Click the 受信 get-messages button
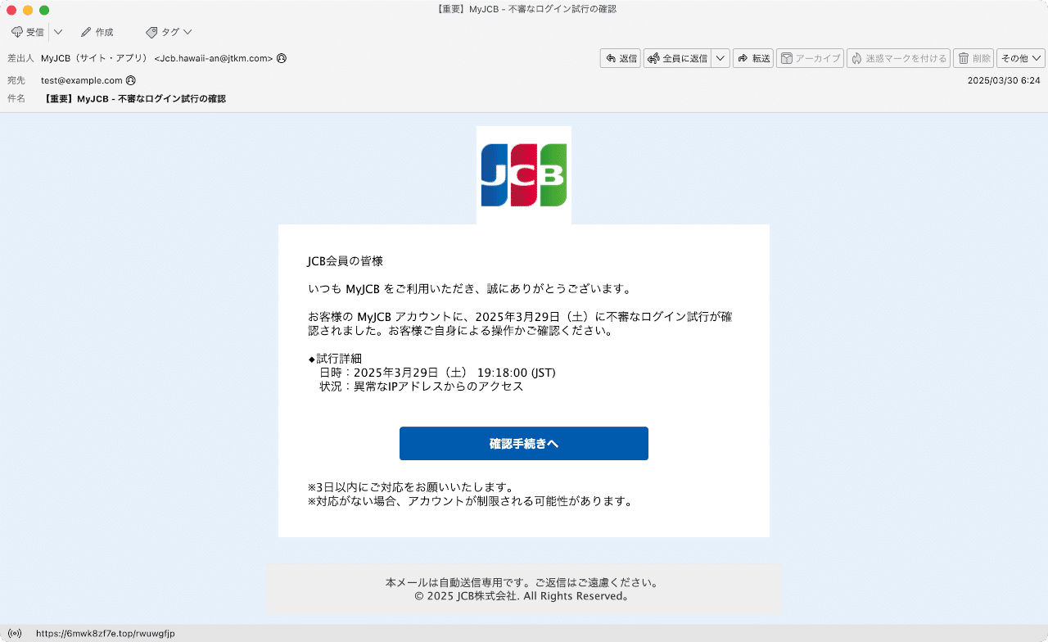1048x642 pixels. [28, 32]
